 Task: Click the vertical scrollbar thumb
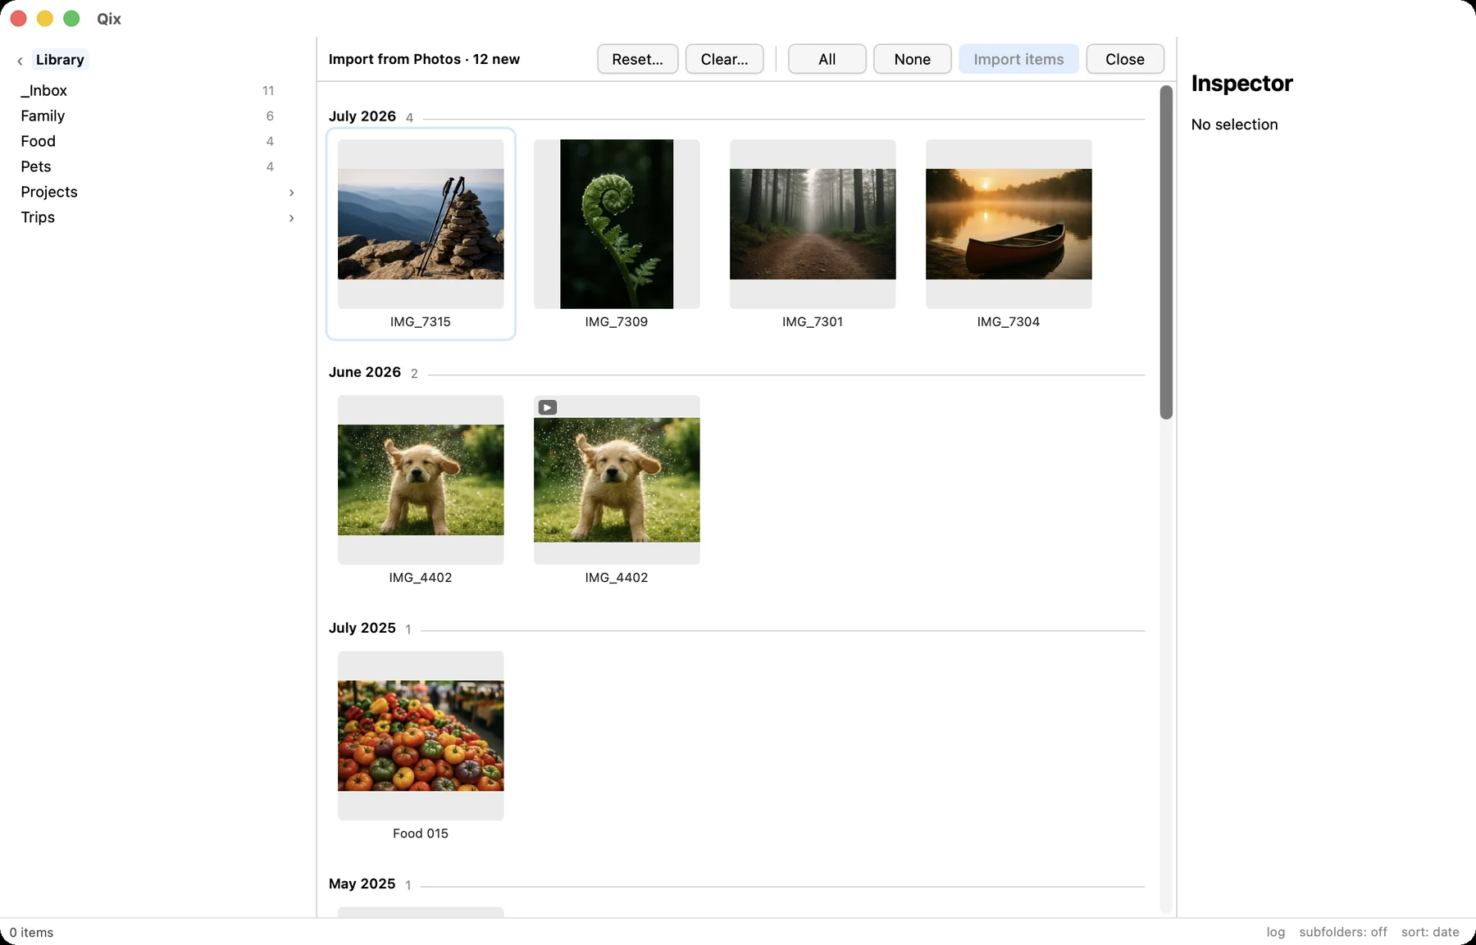tap(1166, 252)
